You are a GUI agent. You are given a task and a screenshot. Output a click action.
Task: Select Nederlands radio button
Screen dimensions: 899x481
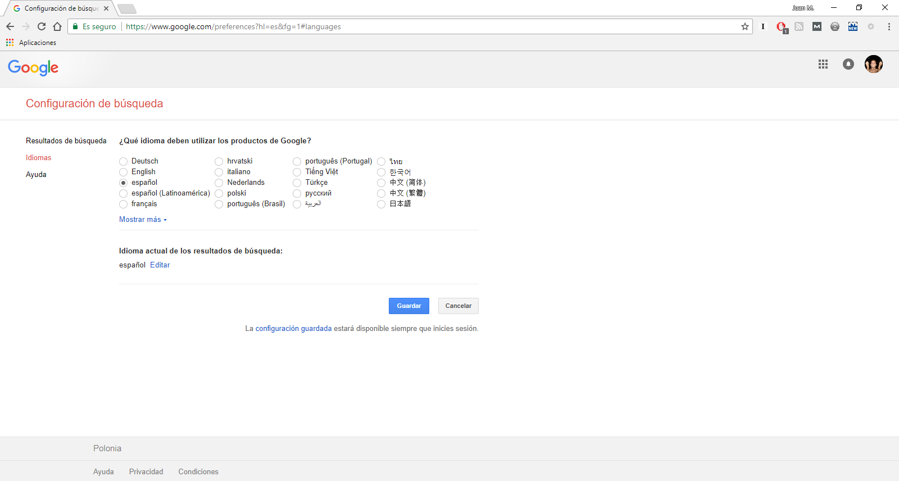219,183
